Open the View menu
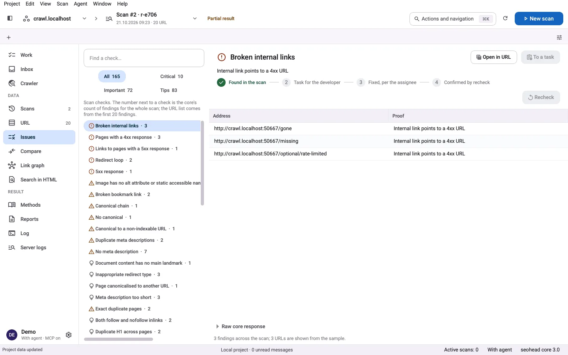The image size is (568, 355). click(45, 4)
